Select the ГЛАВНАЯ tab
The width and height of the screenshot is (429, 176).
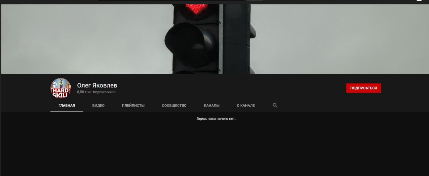67,106
